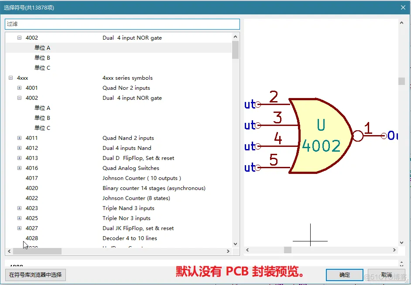Select 单位 C under the topmost 4002

[x=119, y=68]
